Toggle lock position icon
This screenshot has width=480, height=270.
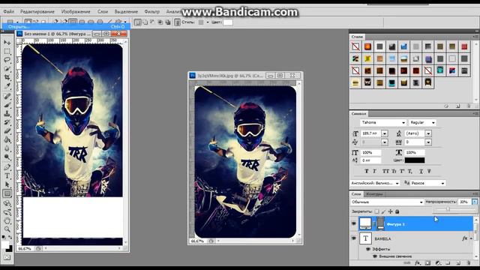(390, 211)
